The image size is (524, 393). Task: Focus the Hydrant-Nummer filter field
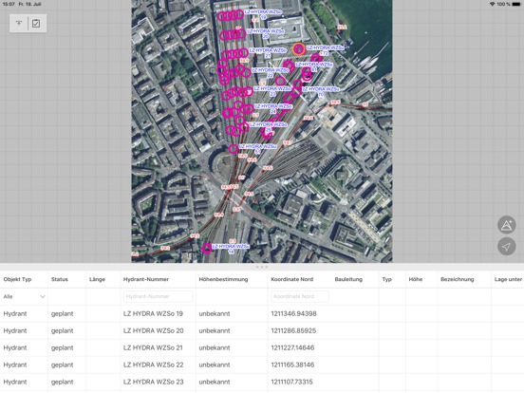(159, 296)
